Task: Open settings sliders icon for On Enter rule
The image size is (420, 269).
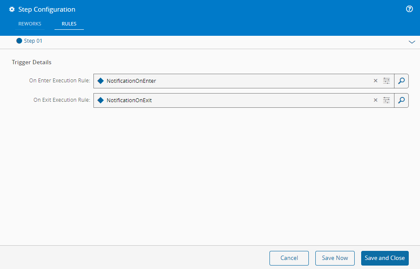Action: pyautogui.click(x=386, y=81)
